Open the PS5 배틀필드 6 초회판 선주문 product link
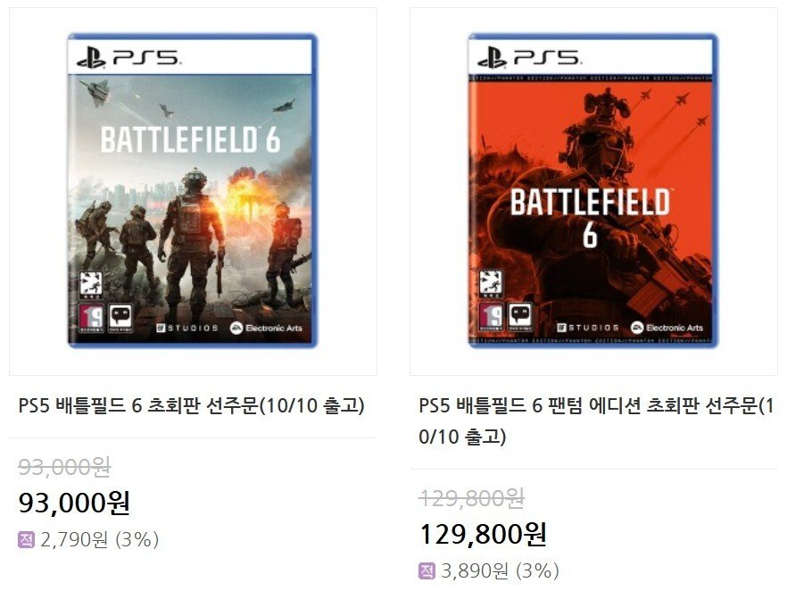 191,405
